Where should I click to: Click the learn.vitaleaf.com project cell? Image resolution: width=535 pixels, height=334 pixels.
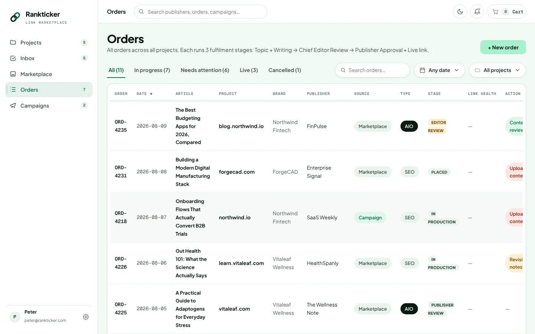tap(241, 263)
